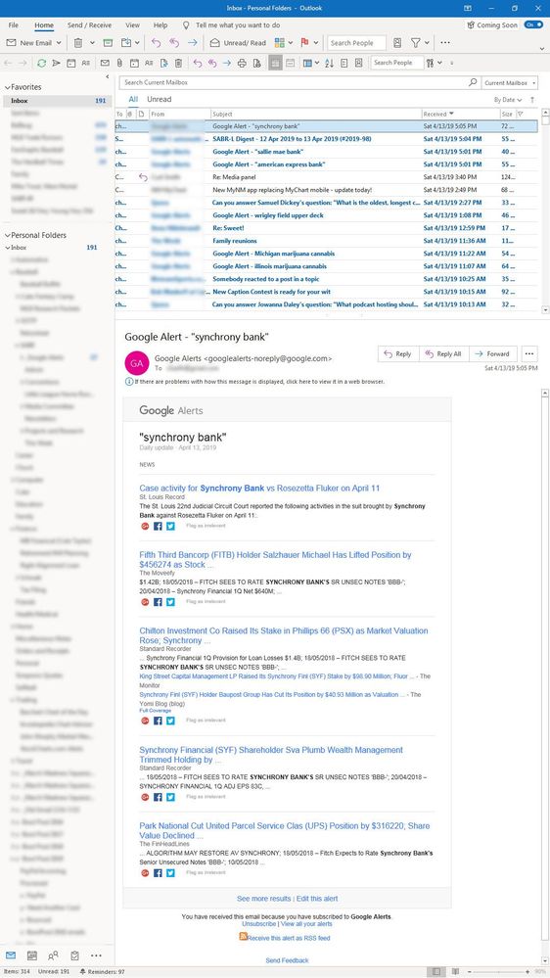Click the Reply All icon in ribbon
Image resolution: width=550 pixels, height=978 pixels.
click(x=174, y=43)
